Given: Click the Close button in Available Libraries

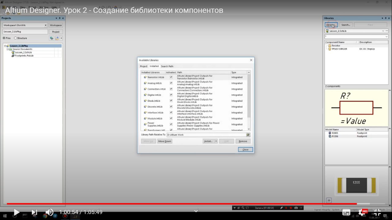Looking at the screenshot, I should (246, 150).
